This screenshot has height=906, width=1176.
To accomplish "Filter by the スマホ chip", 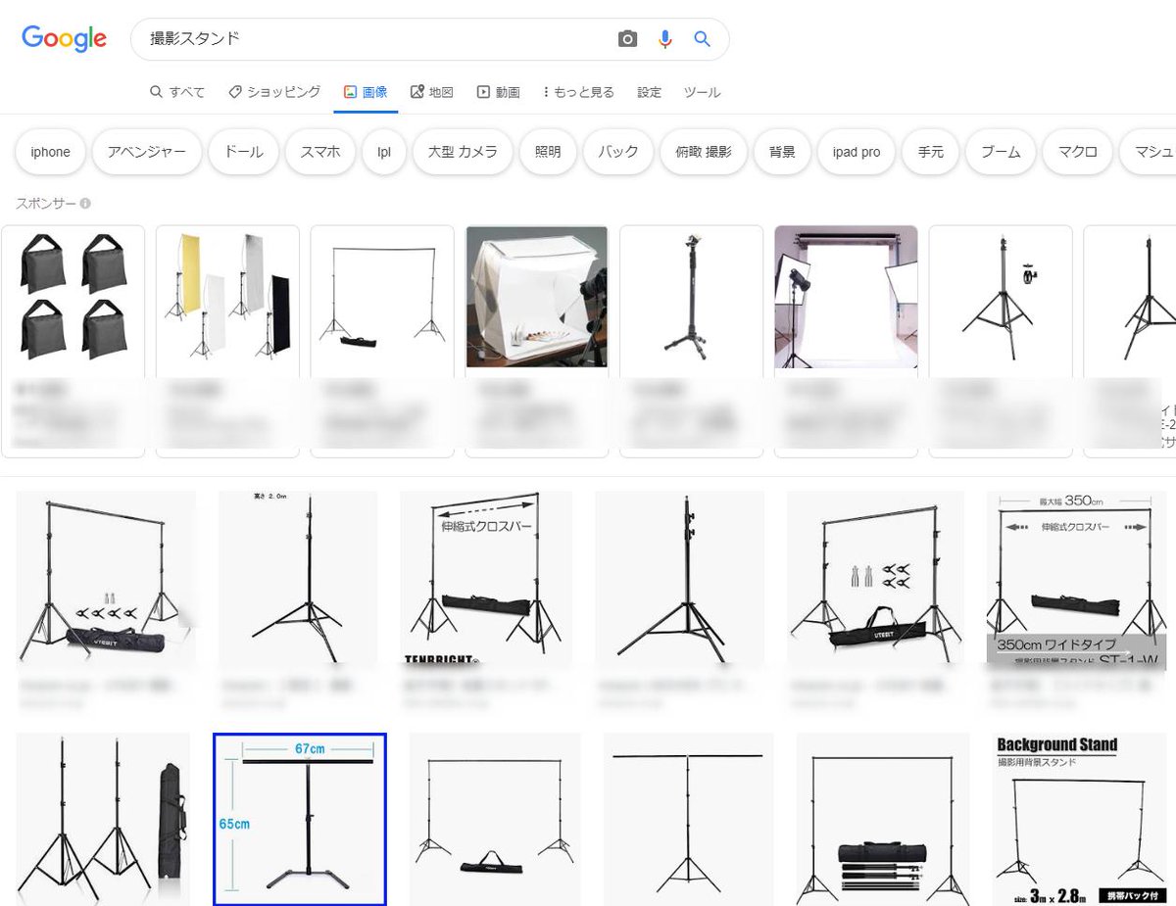I will click(x=320, y=152).
